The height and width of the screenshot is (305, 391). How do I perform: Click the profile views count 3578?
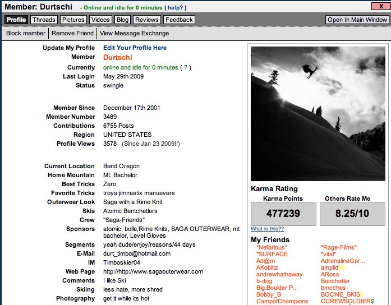(110, 144)
